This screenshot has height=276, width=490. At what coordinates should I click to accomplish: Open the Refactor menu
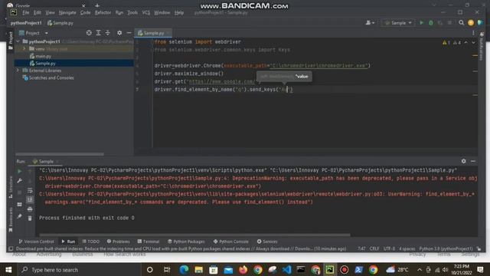pyautogui.click(x=103, y=12)
